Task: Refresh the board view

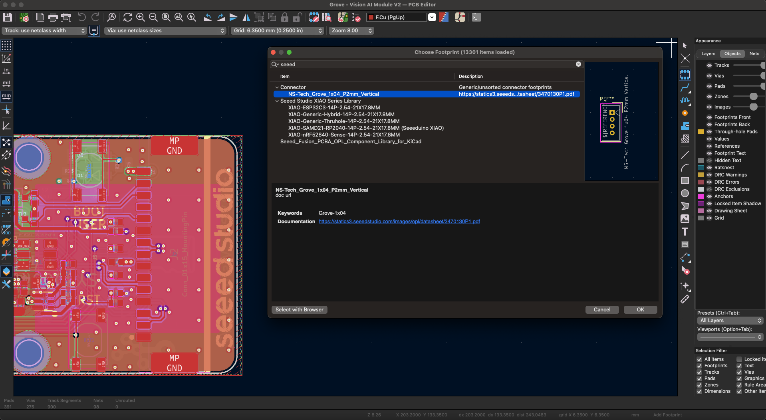Action: (x=128, y=17)
